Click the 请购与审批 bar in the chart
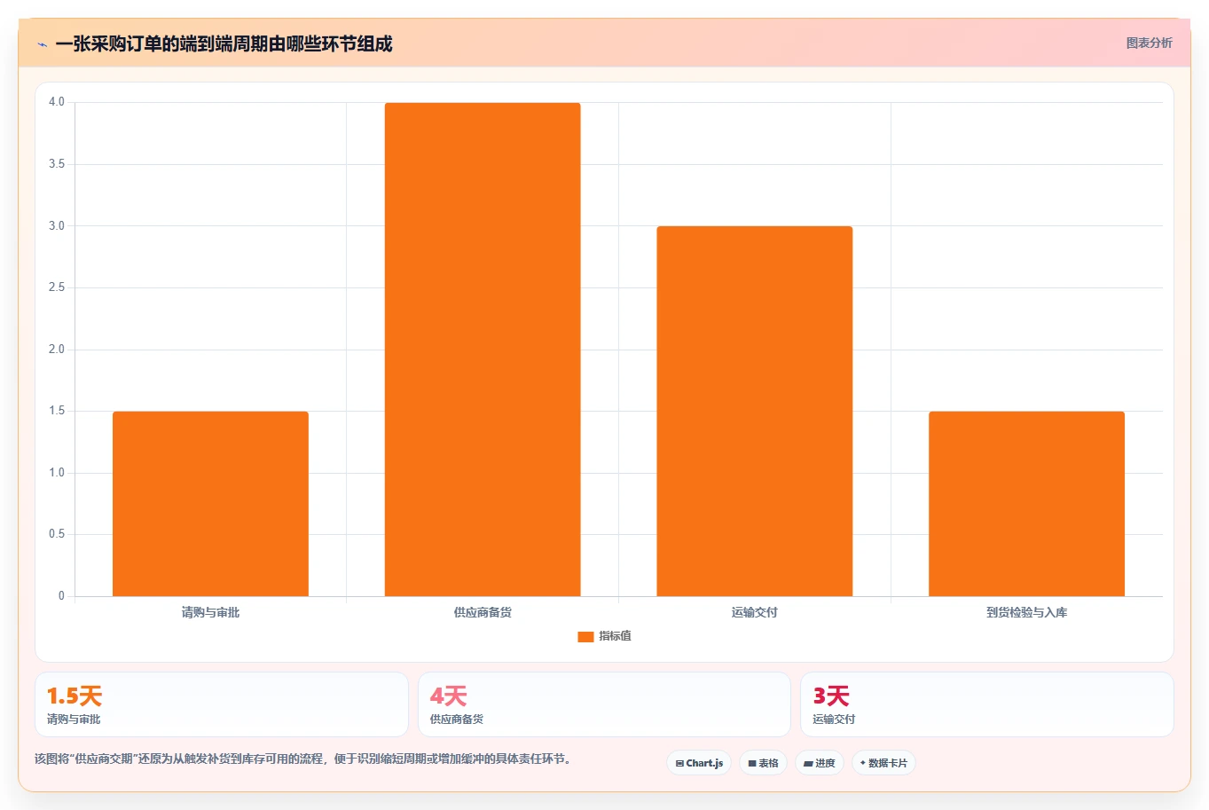 [210, 504]
